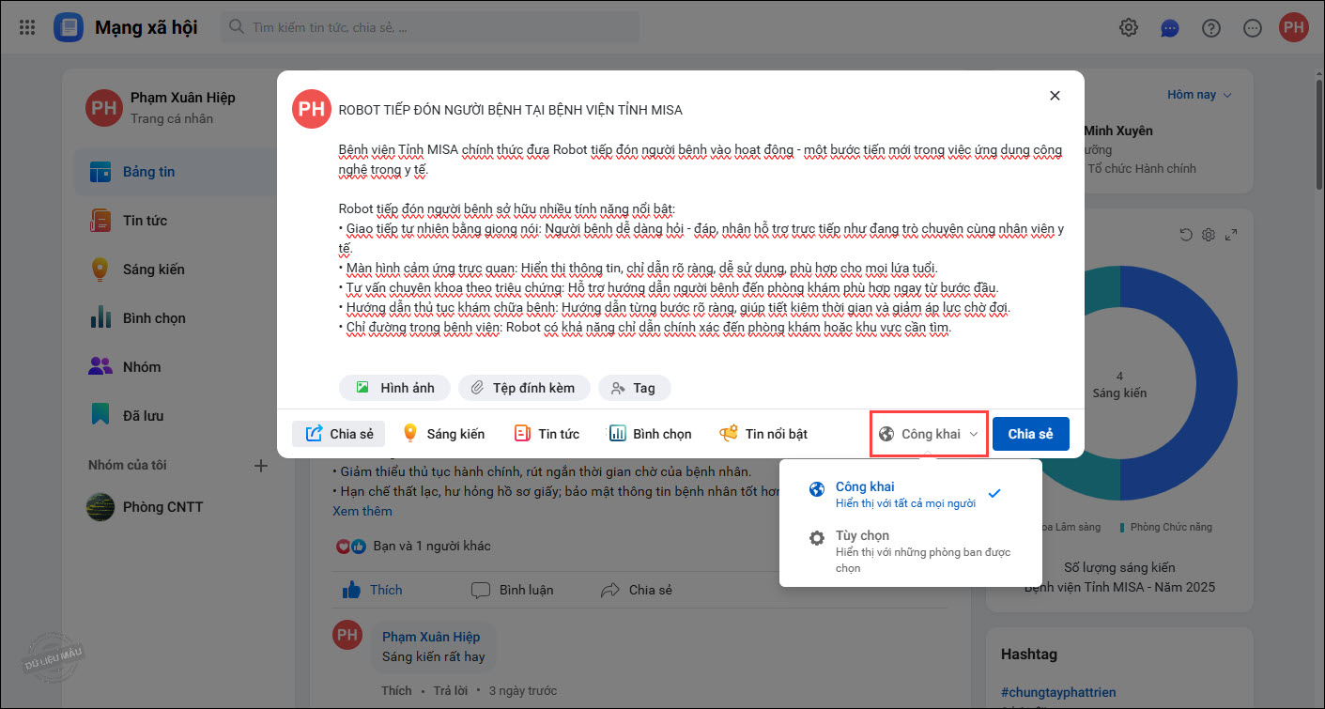This screenshot has width=1325, height=709.
Task: Open Phạm Xuân Hiệp profile in sidebar
Action: [x=161, y=108]
